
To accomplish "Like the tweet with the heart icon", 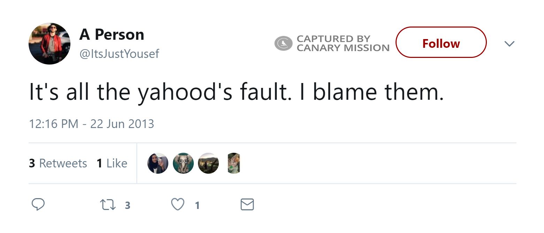I will 178,205.
